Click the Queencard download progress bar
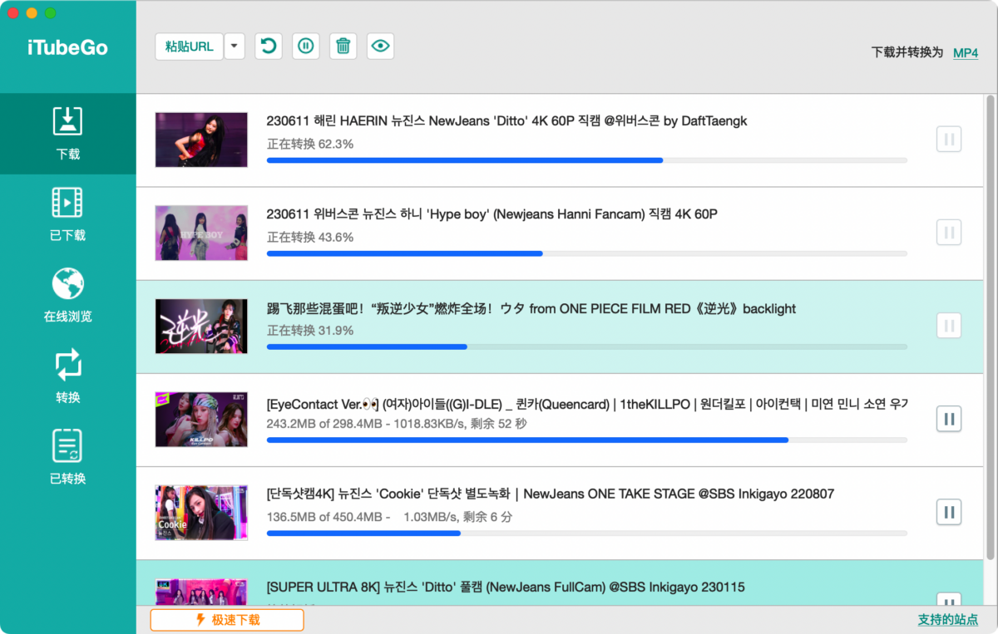The width and height of the screenshot is (998, 634). click(x=587, y=440)
